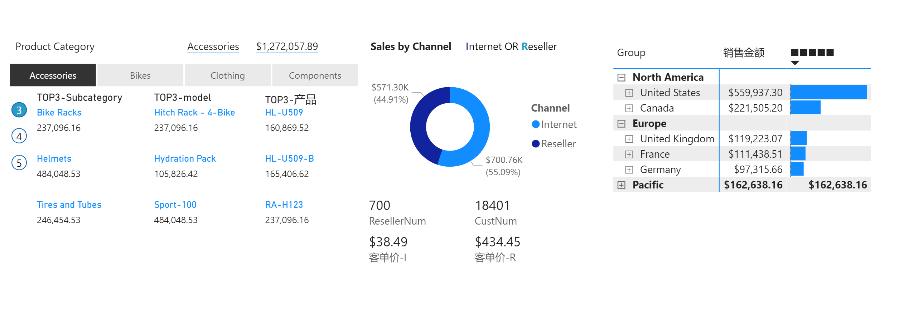Expand the Canada row

(629, 108)
